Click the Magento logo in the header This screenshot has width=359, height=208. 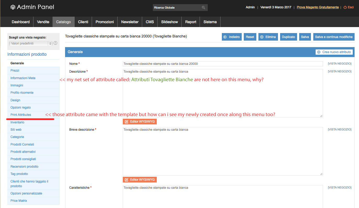click(x=13, y=7)
